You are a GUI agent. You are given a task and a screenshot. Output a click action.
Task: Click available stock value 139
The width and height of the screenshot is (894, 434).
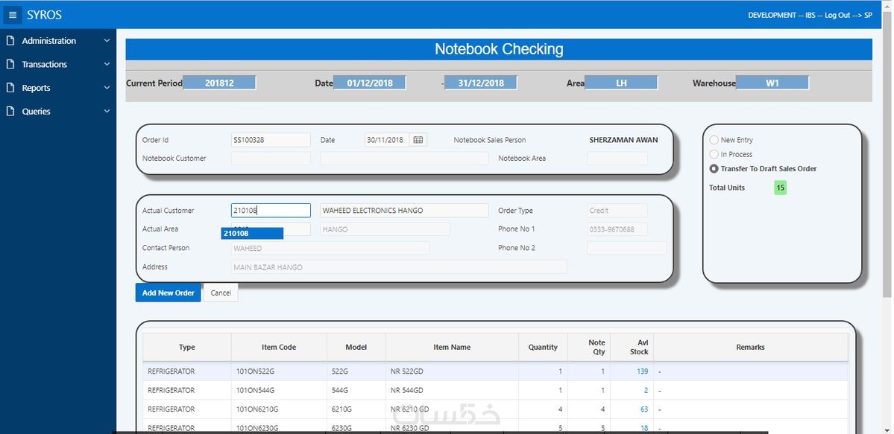pos(643,371)
